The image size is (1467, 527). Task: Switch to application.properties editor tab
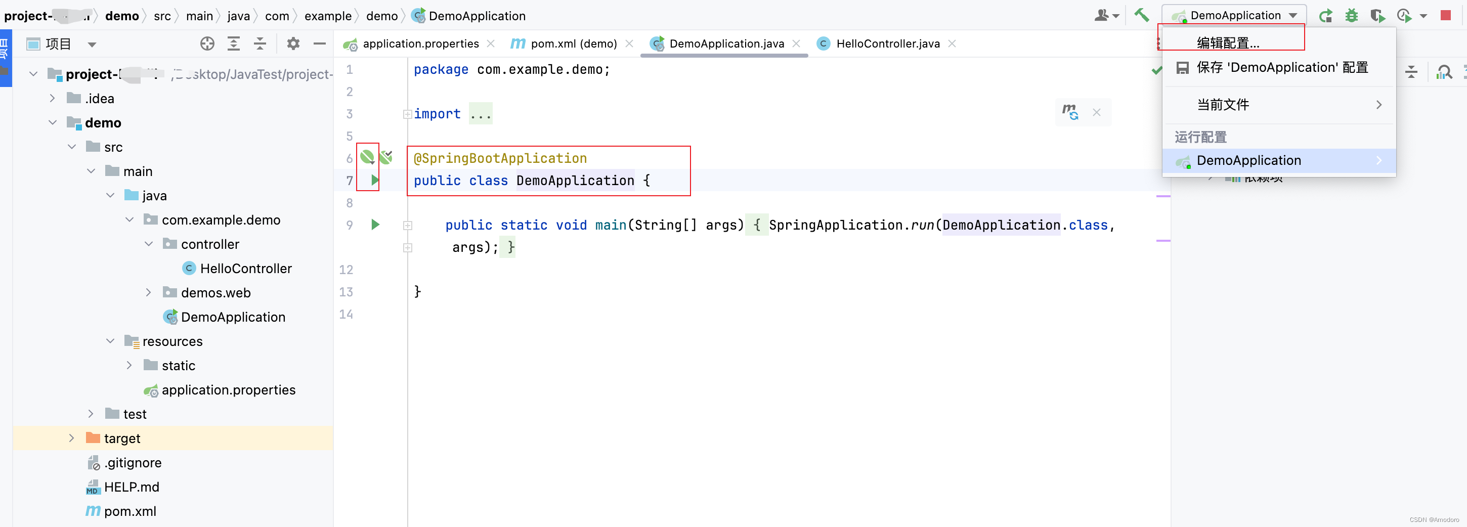coord(420,44)
